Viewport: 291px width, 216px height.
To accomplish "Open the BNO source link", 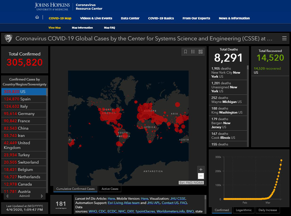I will click(190, 211).
